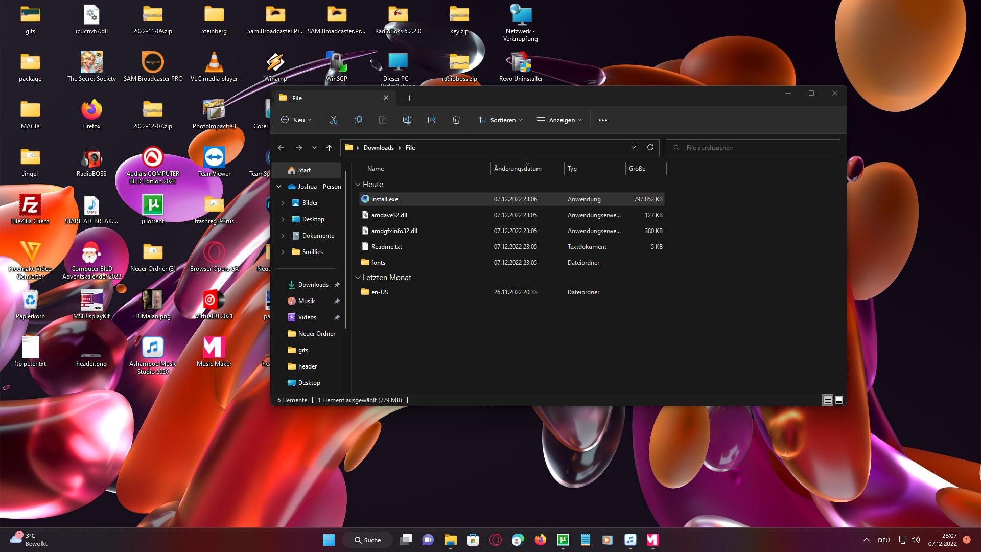The width and height of the screenshot is (981, 552).
Task: Click the Delete trash icon in toolbar
Action: click(456, 120)
